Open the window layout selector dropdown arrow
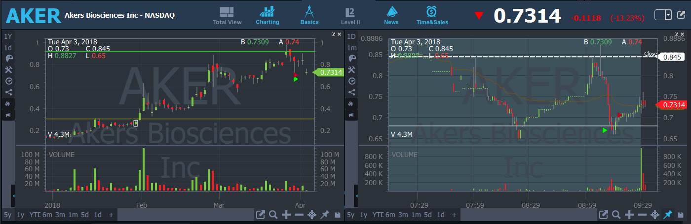 pos(668,15)
